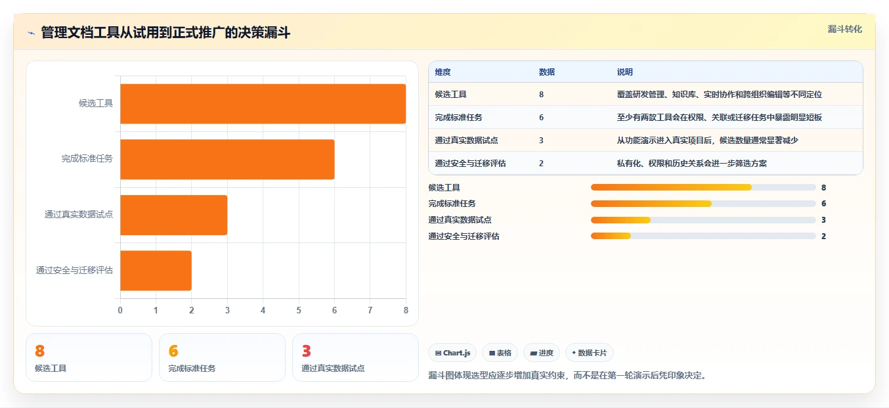This screenshot has width=889, height=408.
Task: Click the 完成标准任务 bar in the chart
Action: (x=227, y=159)
